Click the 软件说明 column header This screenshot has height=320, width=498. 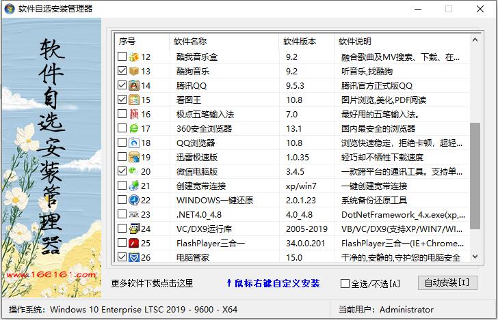(402, 41)
